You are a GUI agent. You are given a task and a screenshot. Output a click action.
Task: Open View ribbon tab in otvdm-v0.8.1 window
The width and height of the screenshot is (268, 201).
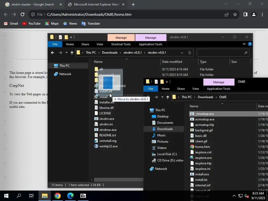(x=100, y=44)
